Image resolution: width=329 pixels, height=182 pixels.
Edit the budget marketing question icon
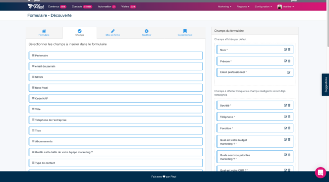point(285,139)
